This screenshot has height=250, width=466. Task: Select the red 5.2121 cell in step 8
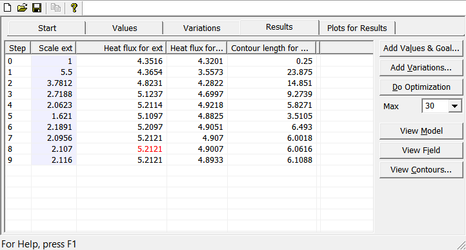(x=121, y=149)
